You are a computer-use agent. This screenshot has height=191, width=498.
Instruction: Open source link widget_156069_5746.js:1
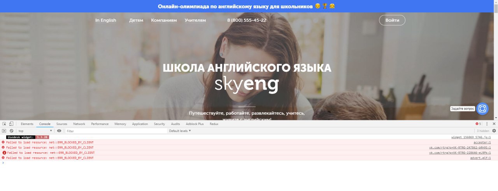pos(471,137)
